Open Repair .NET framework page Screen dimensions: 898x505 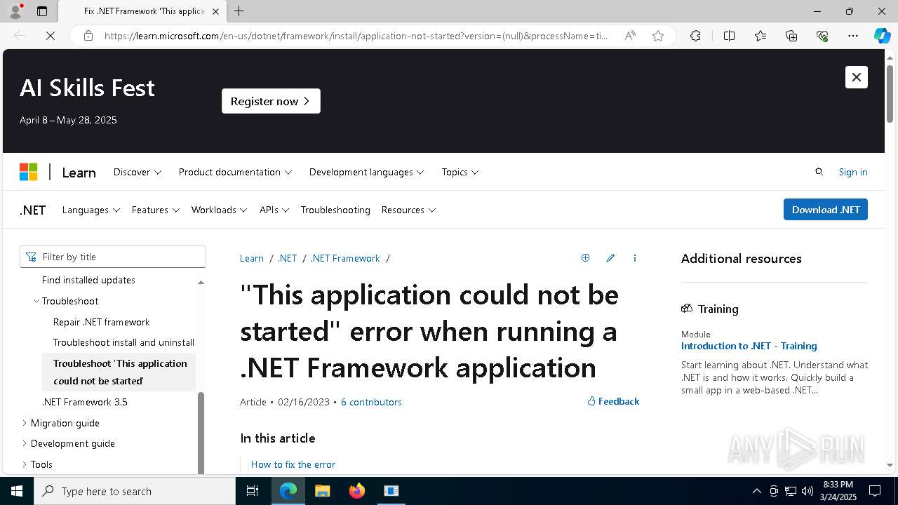click(x=102, y=322)
